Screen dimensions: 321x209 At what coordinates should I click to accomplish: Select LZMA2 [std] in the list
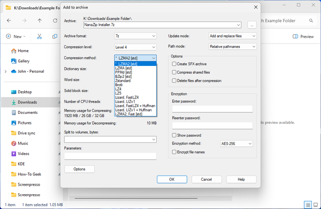(x=136, y=64)
